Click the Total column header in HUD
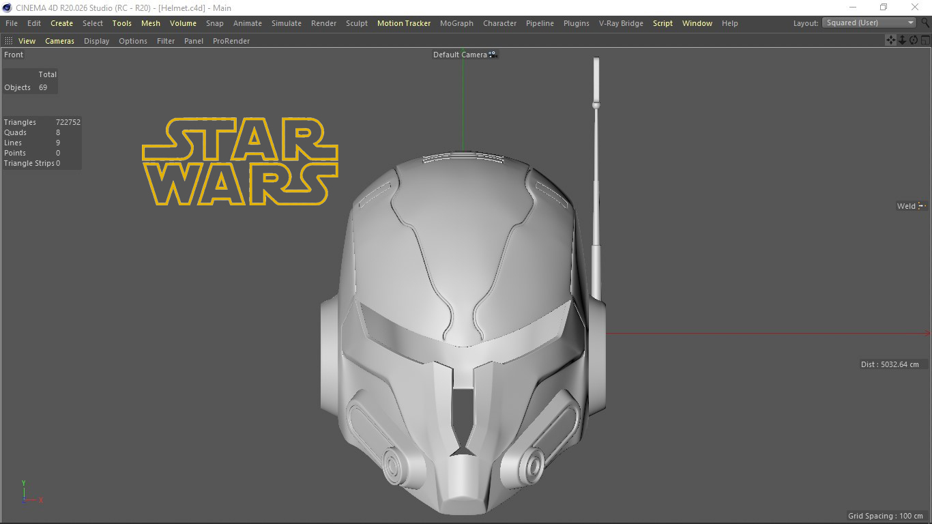The height and width of the screenshot is (524, 932). [47, 74]
